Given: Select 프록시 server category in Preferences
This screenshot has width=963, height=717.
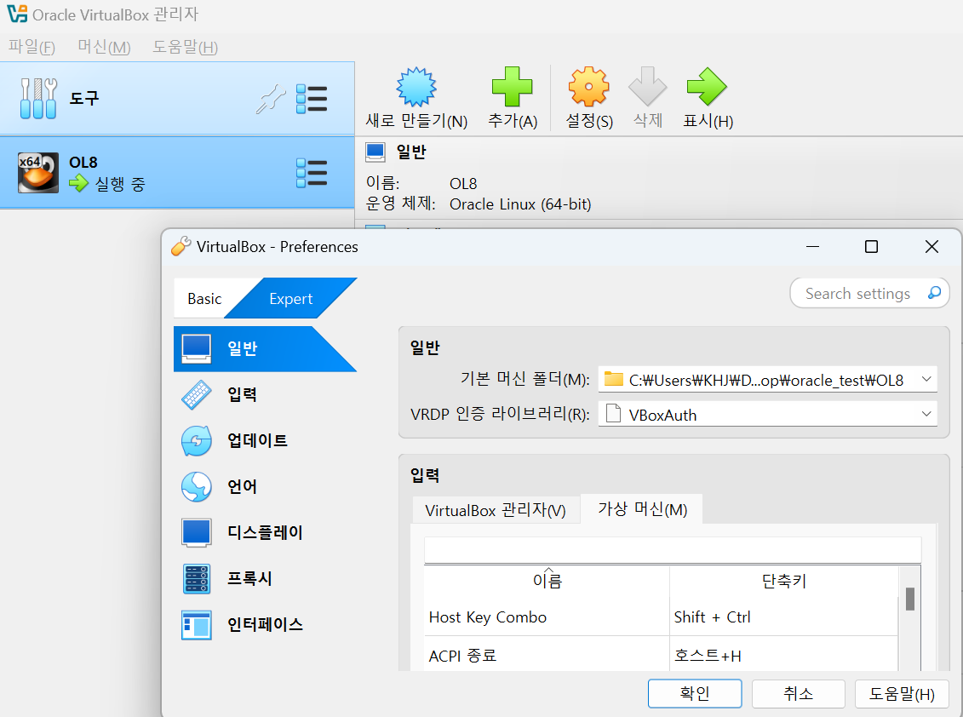Looking at the screenshot, I should coord(266,579).
